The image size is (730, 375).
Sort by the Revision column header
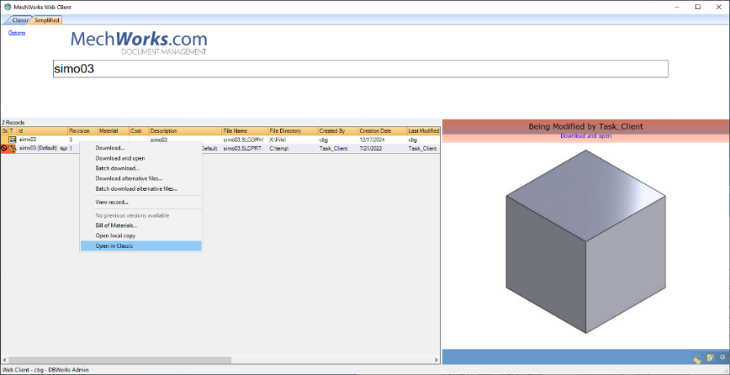pyautogui.click(x=82, y=131)
